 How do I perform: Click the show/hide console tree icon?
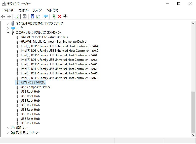[x=17, y=16]
